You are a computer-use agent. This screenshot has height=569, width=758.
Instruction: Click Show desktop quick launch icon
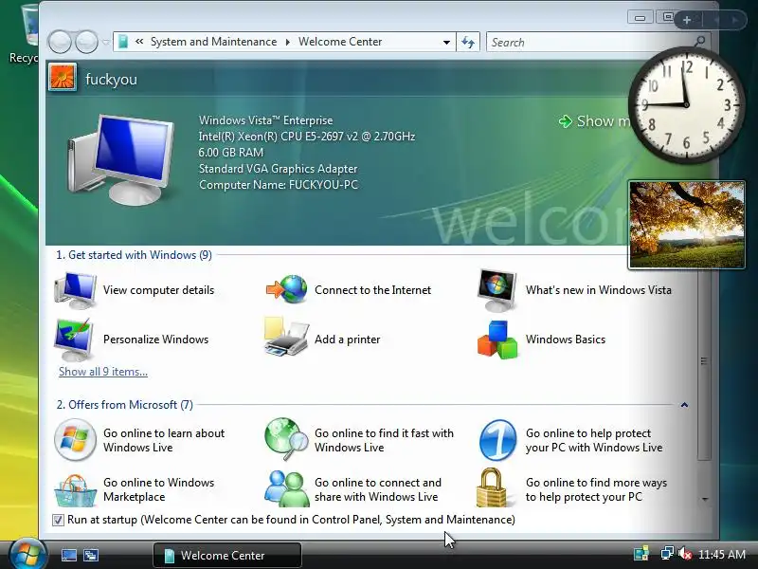(x=68, y=555)
